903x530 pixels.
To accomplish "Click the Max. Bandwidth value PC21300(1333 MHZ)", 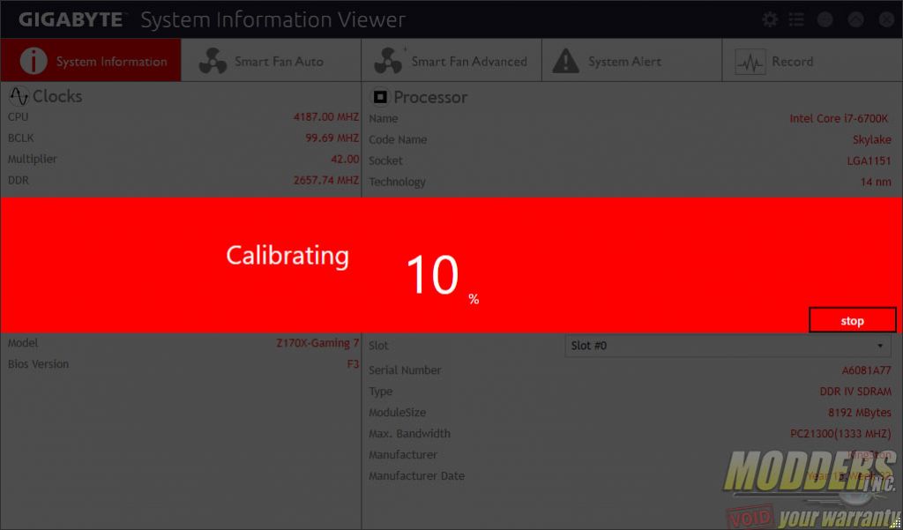I will [x=840, y=434].
